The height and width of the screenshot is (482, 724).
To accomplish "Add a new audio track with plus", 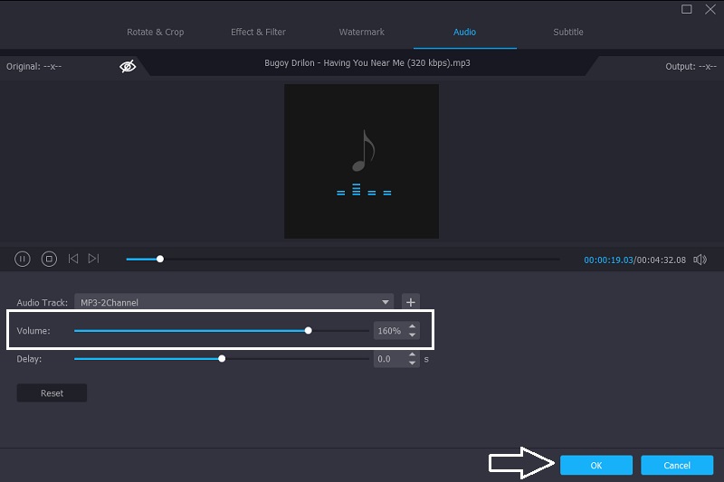I will coord(410,302).
